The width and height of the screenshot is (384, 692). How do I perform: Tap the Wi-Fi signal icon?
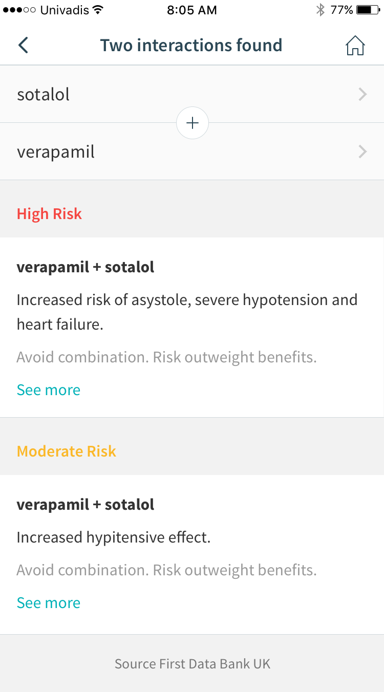(x=98, y=10)
